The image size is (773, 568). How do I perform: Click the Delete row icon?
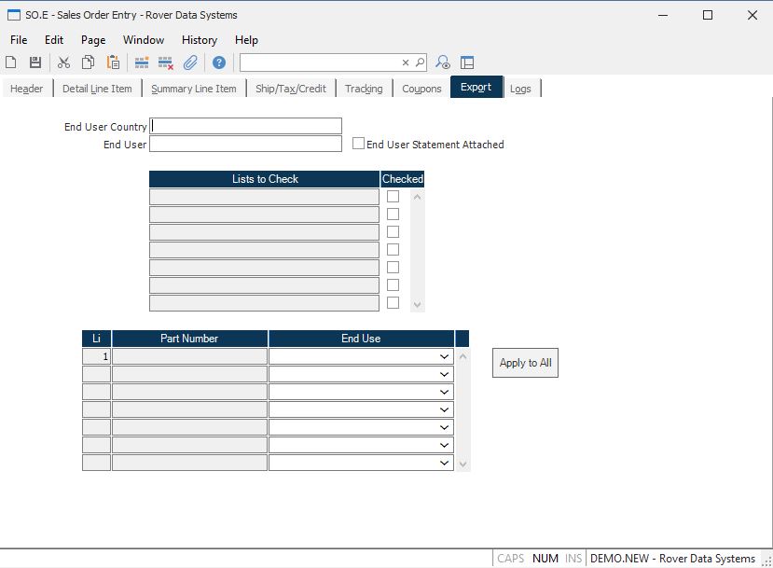point(166,62)
